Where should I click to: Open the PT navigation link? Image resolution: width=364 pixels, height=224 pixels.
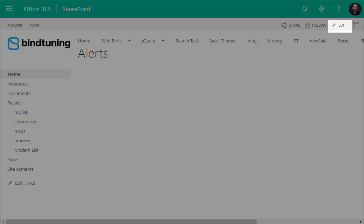[x=296, y=41]
